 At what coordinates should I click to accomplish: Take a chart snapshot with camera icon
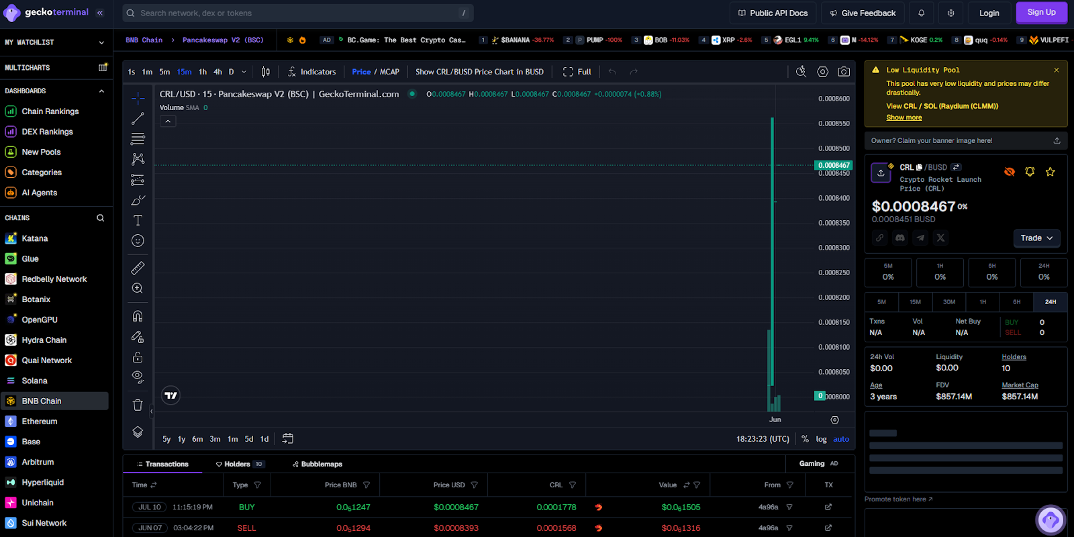(844, 72)
